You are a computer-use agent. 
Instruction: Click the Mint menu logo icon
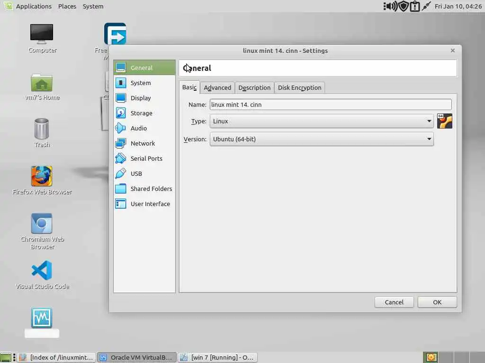(8, 6)
